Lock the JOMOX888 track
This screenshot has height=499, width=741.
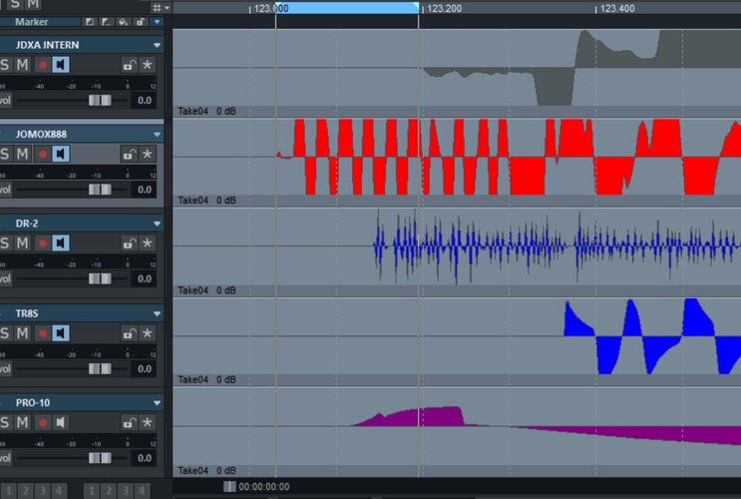[x=129, y=154]
